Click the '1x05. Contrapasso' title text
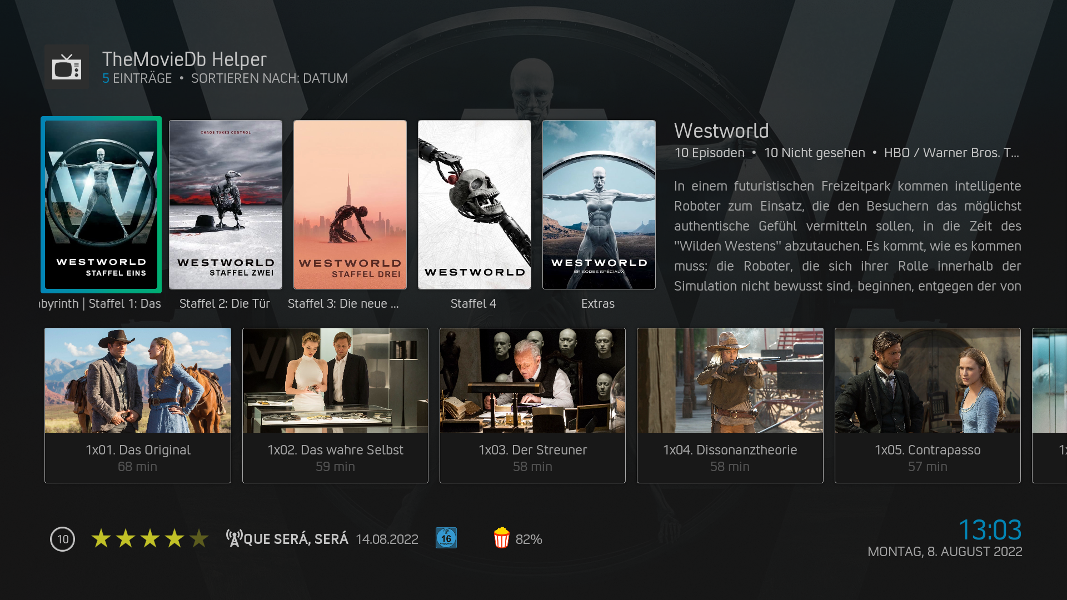The width and height of the screenshot is (1067, 600). tap(928, 450)
